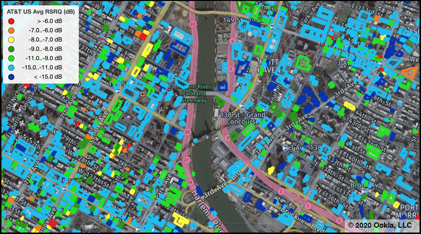Click the 'MOTT HAVEN' neighborhood label

point(269,66)
